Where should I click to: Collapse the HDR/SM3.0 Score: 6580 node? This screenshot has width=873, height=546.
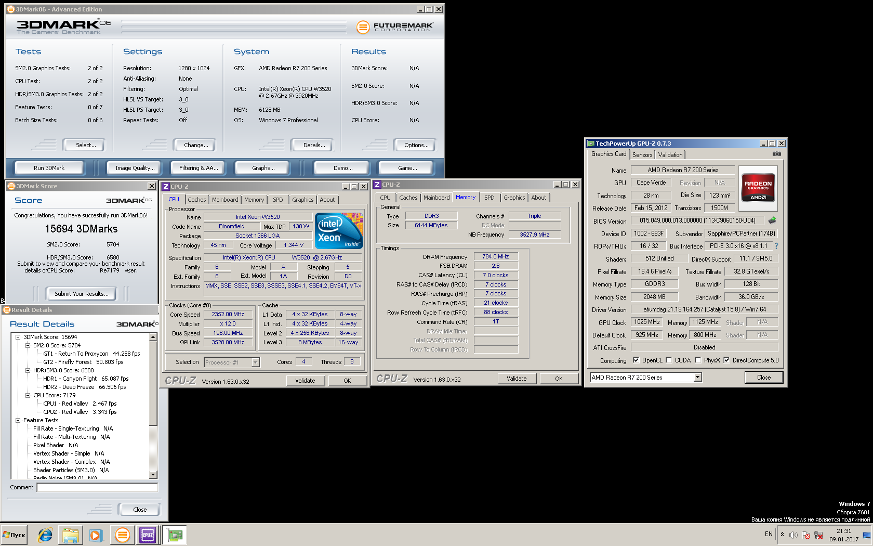[x=28, y=370]
